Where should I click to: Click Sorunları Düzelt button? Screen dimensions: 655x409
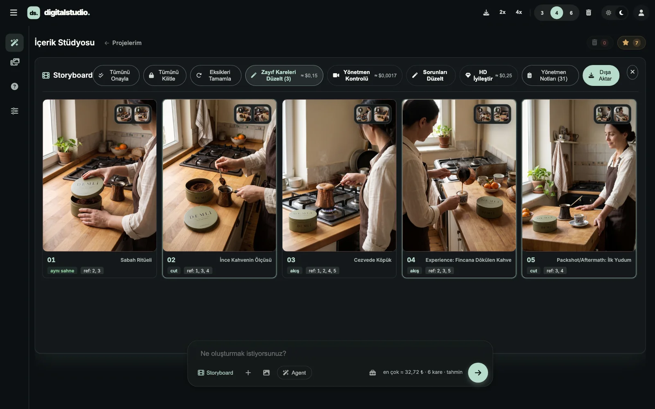coord(431,75)
